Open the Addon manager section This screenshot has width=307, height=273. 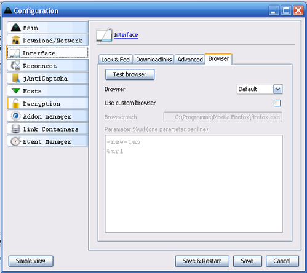pos(47,116)
